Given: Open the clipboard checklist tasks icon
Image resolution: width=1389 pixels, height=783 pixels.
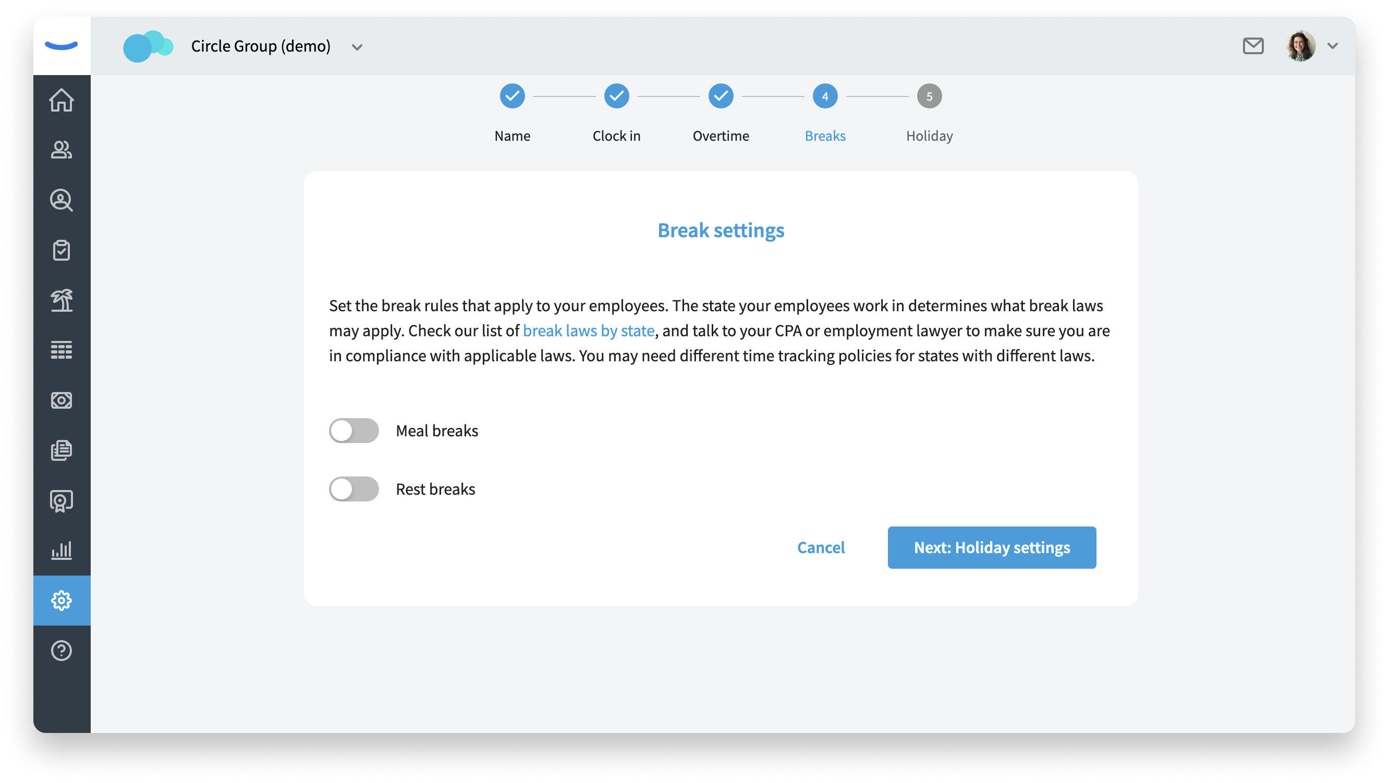Looking at the screenshot, I should tap(62, 250).
